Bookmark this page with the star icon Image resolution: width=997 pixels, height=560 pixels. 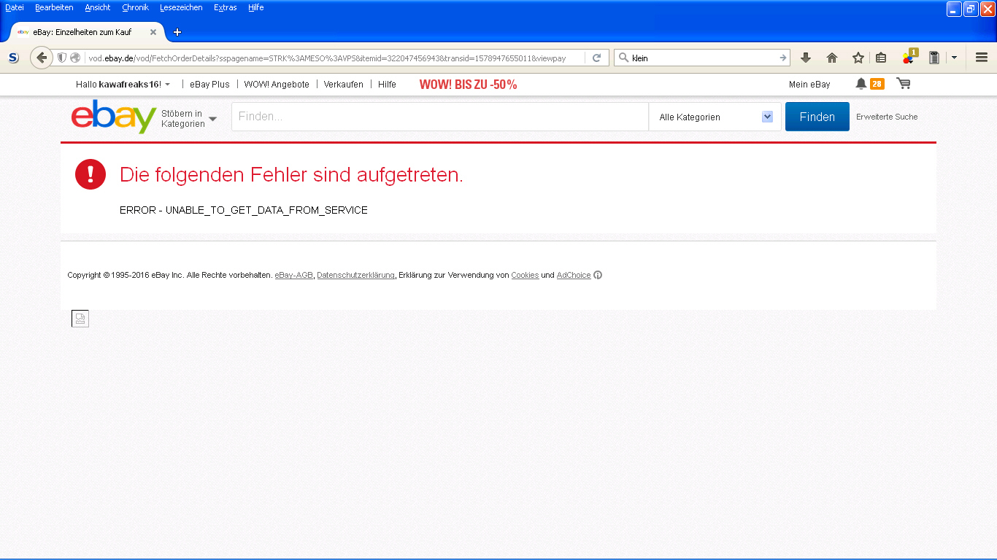click(x=858, y=58)
